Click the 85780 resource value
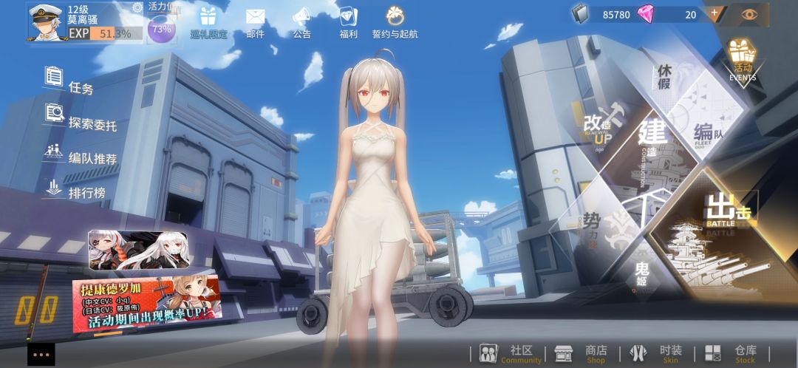 616,15
